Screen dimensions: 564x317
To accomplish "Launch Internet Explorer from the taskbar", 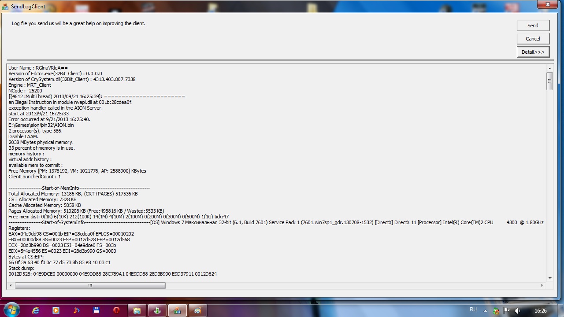I will (36, 310).
